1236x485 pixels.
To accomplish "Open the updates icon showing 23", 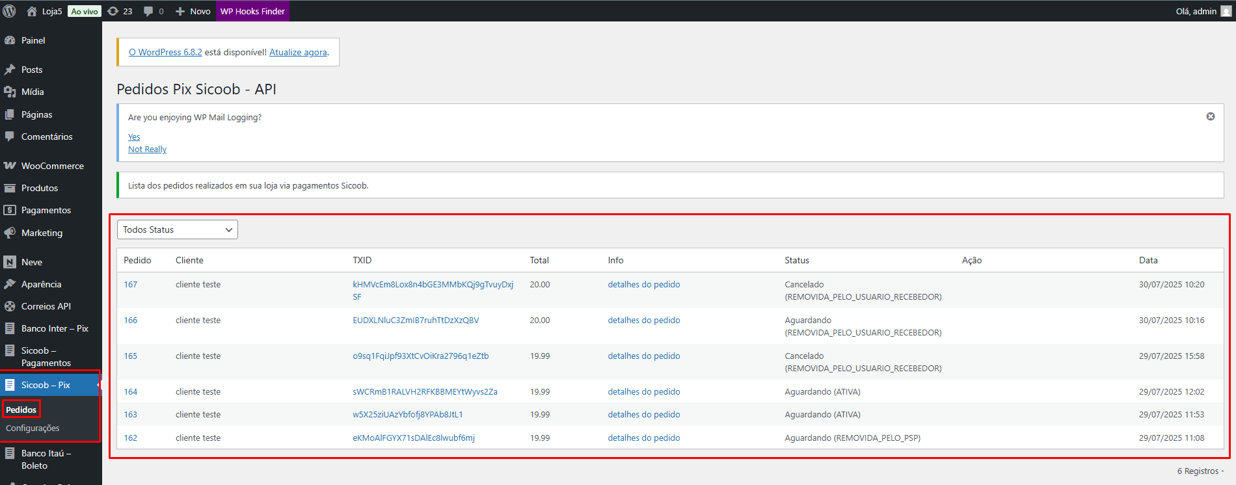I will click(120, 11).
